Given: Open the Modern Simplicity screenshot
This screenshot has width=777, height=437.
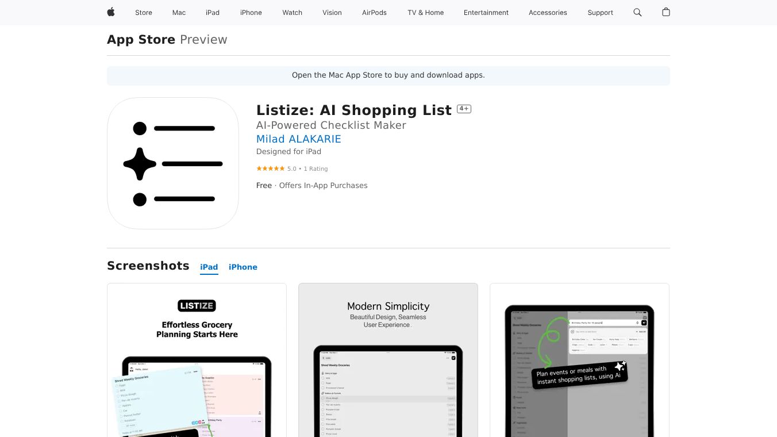Looking at the screenshot, I should tap(388, 360).
